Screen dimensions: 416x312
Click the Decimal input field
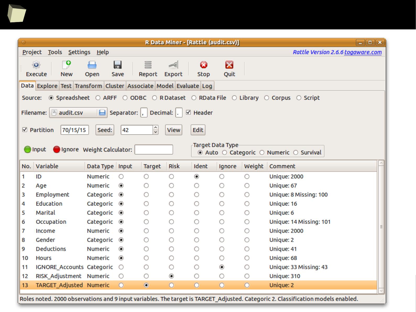click(x=179, y=113)
